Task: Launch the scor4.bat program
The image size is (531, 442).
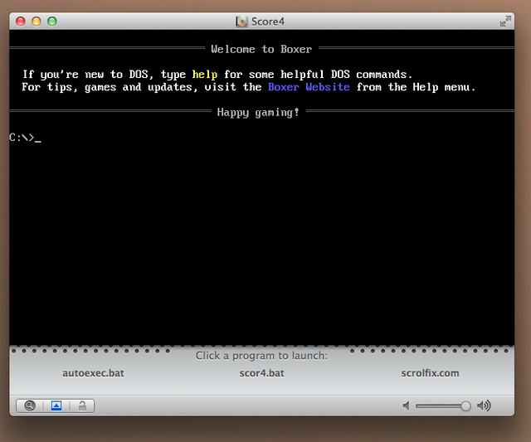Action: 261,373
